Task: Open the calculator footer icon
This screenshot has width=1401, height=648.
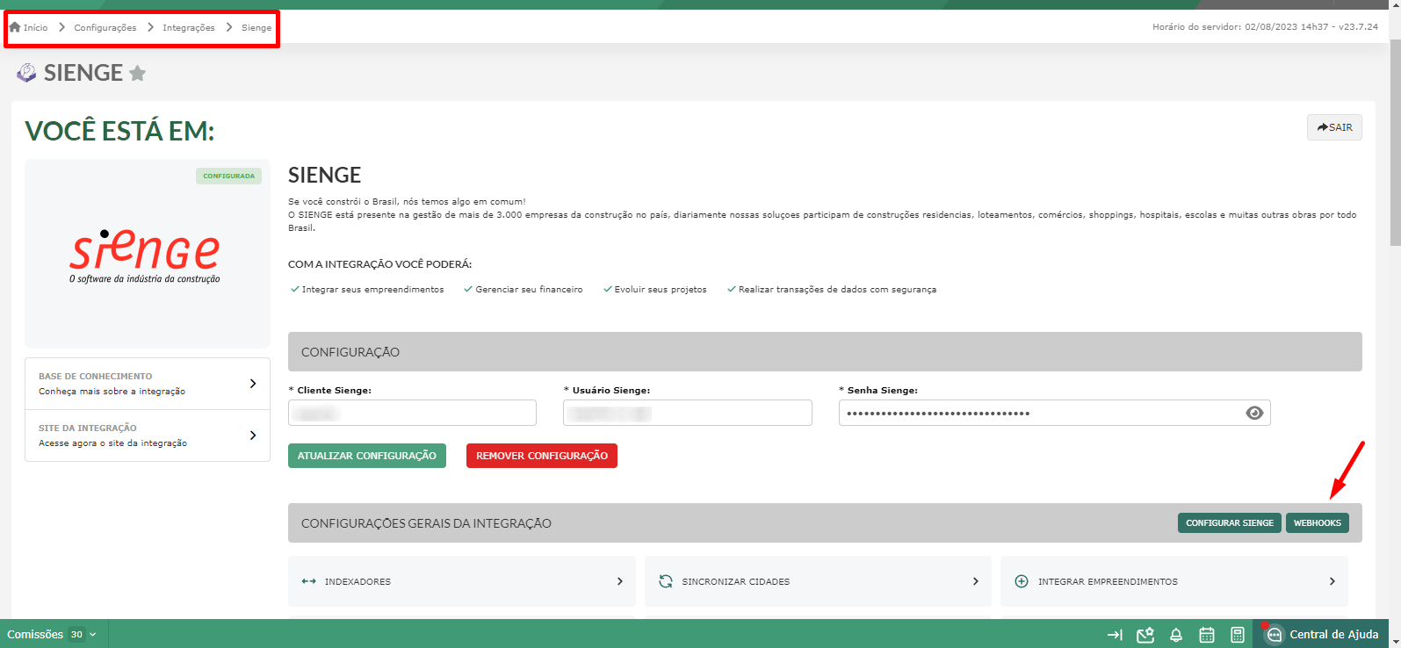Action: pyautogui.click(x=1238, y=635)
